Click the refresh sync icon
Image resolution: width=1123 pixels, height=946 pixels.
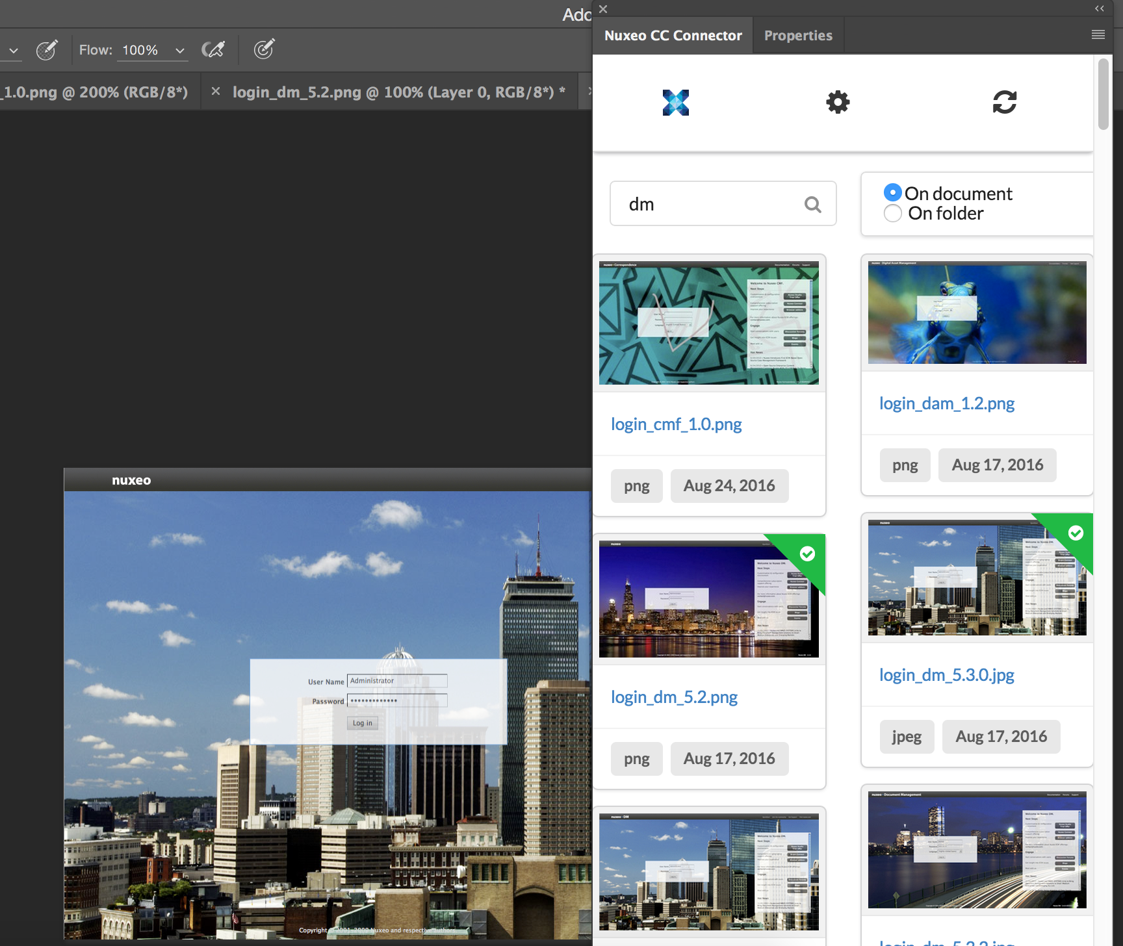pos(1004,102)
